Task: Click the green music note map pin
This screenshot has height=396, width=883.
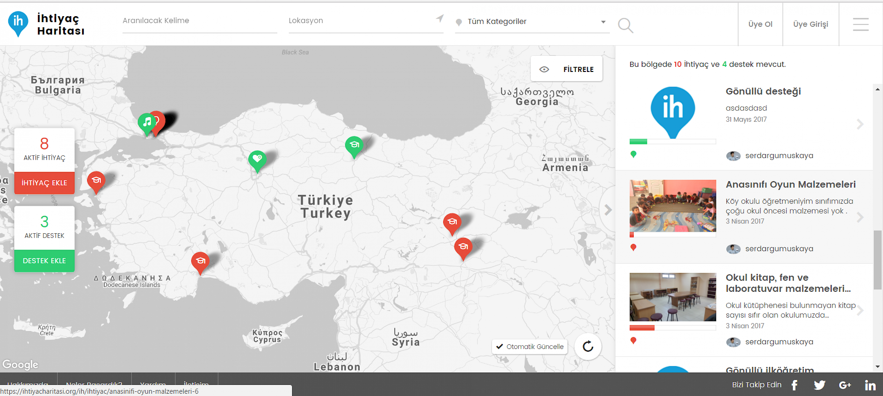Action: click(x=147, y=122)
